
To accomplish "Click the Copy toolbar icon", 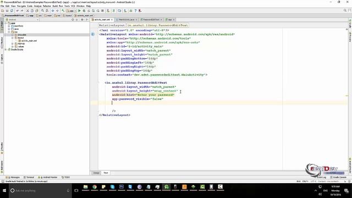I will (32, 10).
